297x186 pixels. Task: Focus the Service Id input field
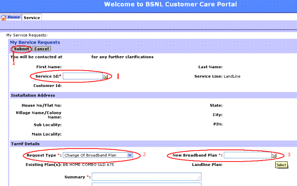[83, 76]
